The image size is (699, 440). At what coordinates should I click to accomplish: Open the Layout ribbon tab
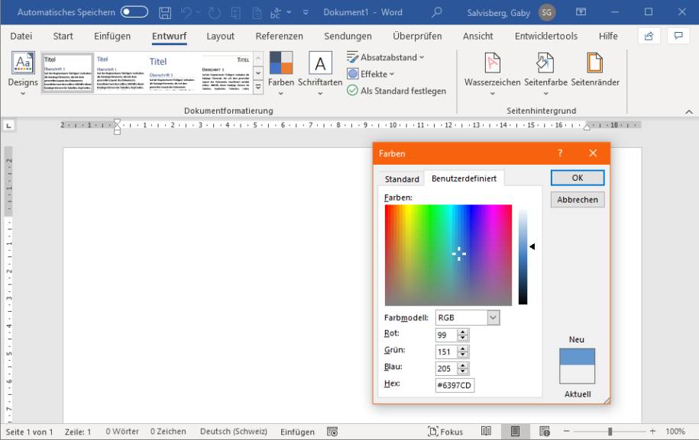point(220,36)
